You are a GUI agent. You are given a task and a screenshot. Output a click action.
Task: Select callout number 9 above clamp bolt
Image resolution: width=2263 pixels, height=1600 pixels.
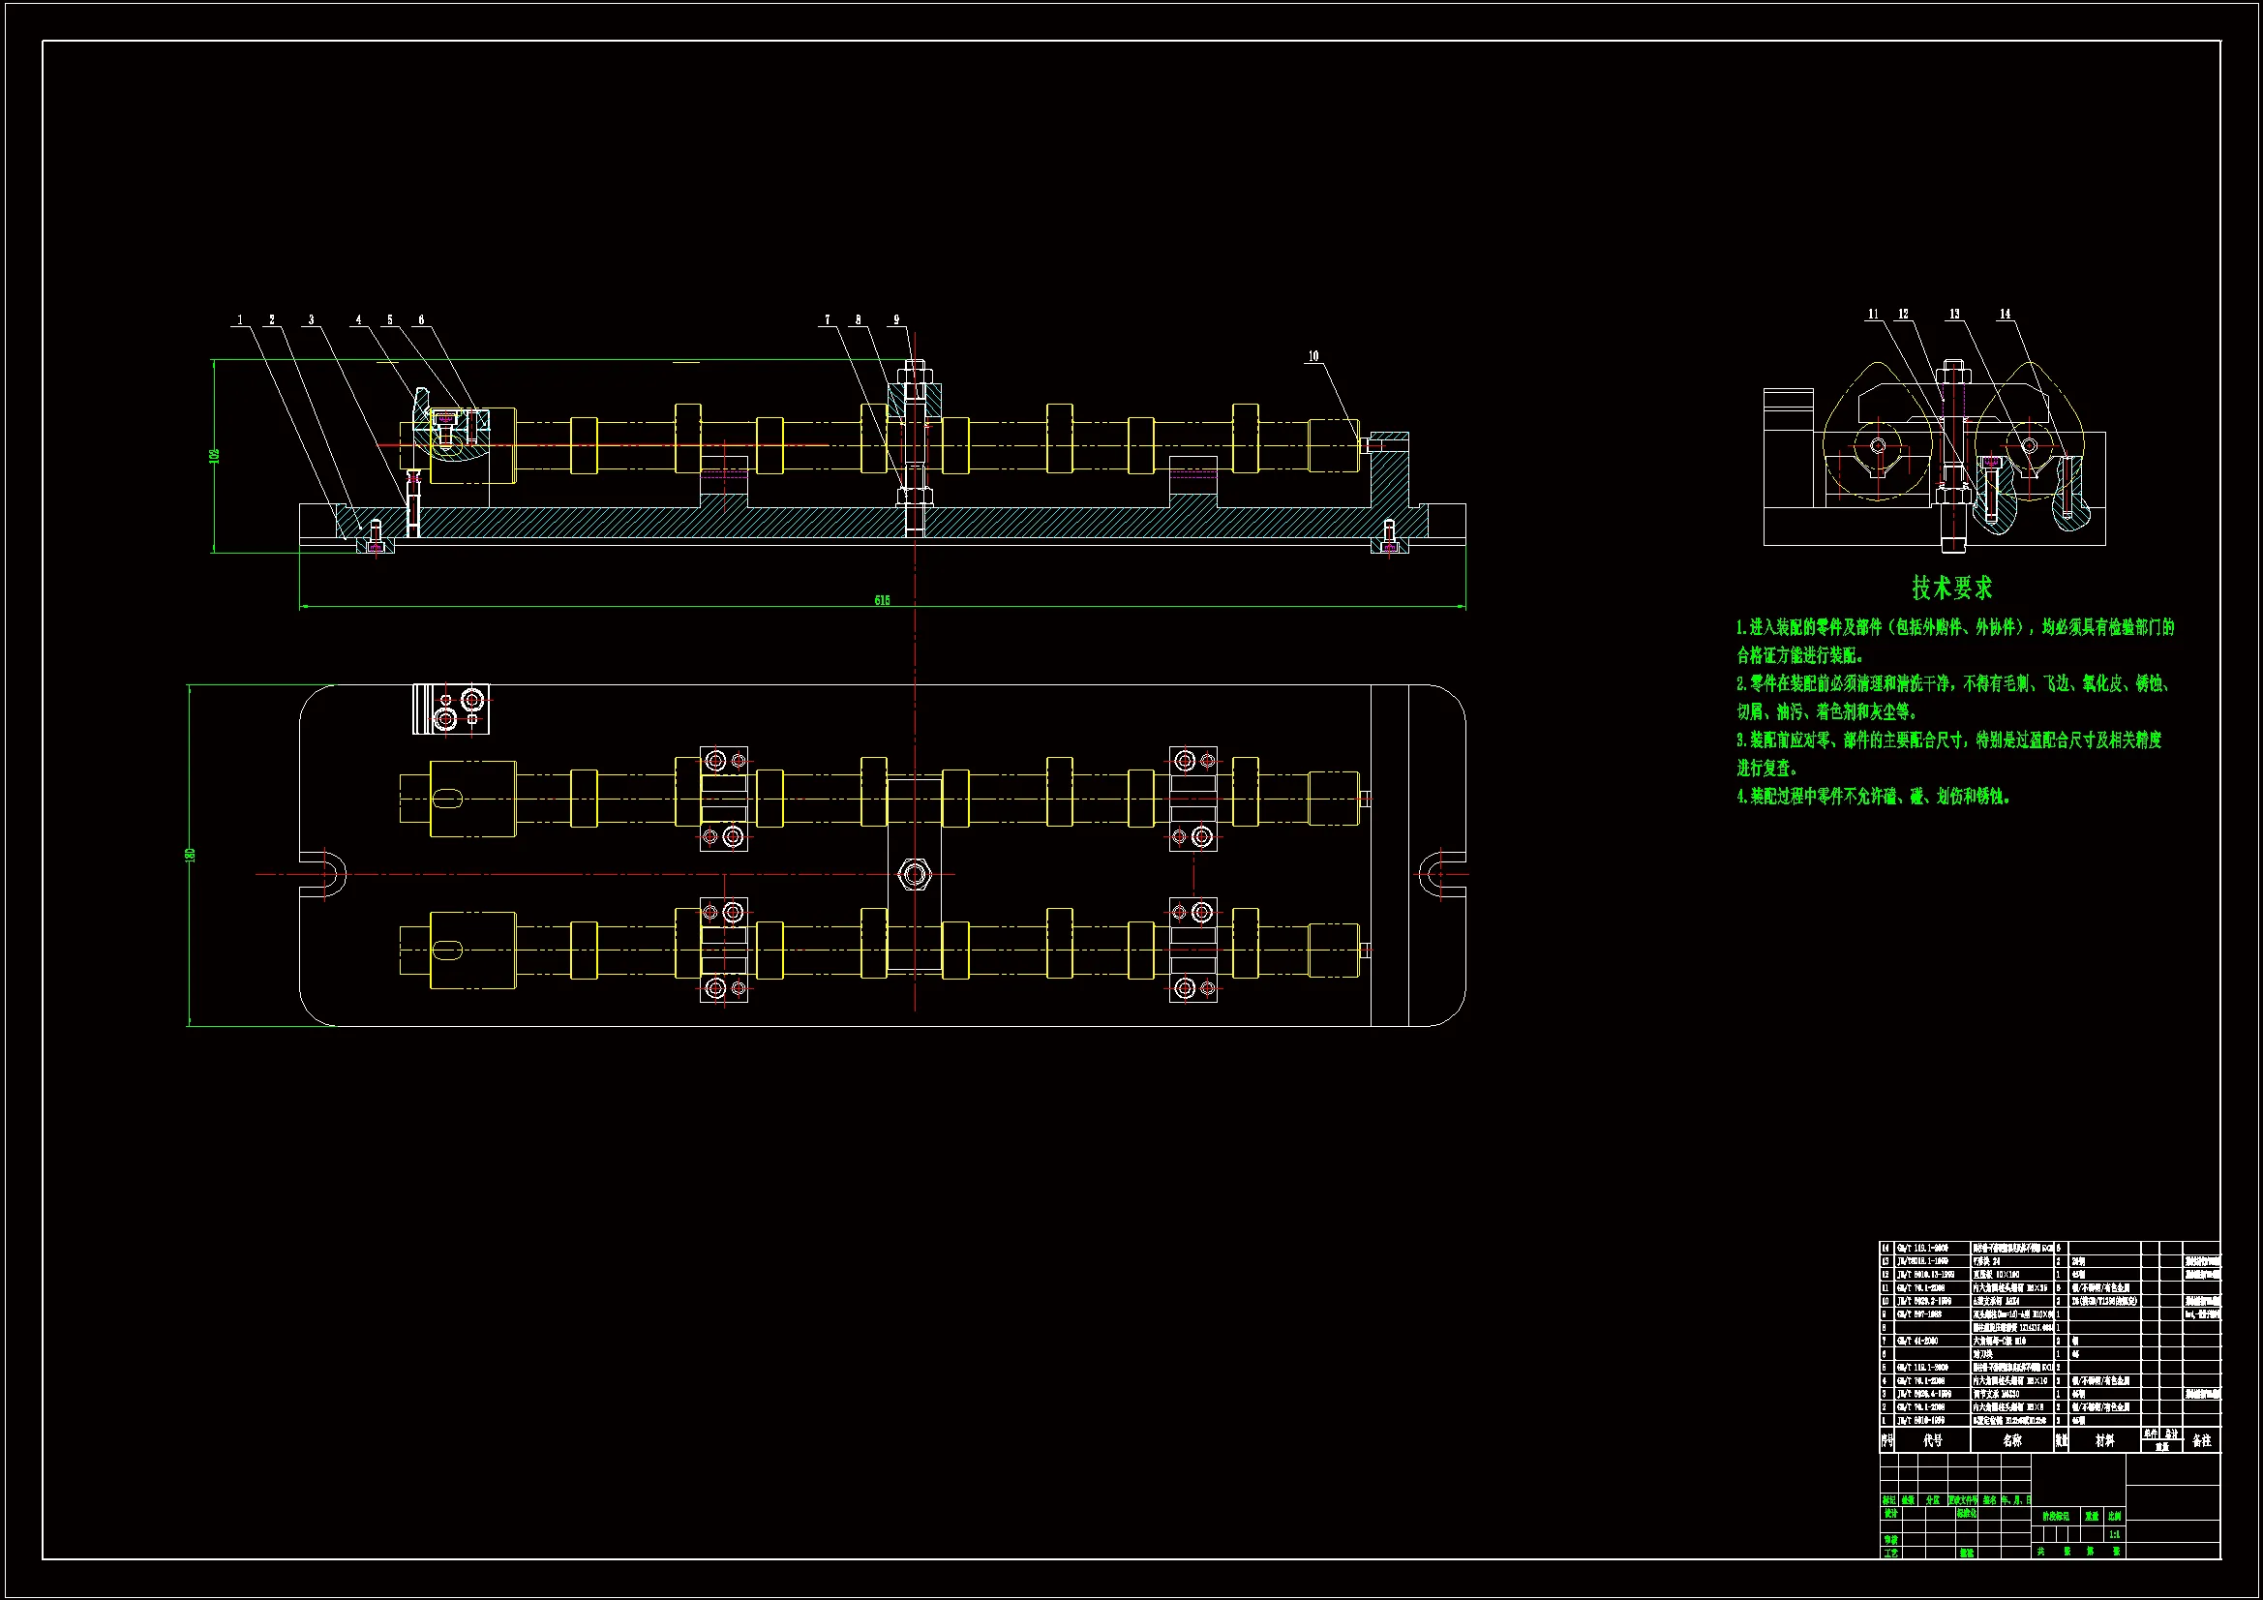[x=896, y=319]
